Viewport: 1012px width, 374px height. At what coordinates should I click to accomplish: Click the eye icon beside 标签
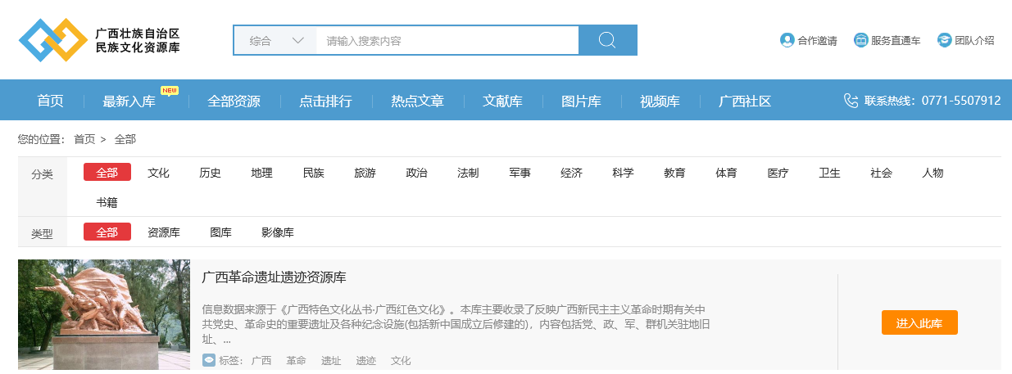[x=209, y=360]
